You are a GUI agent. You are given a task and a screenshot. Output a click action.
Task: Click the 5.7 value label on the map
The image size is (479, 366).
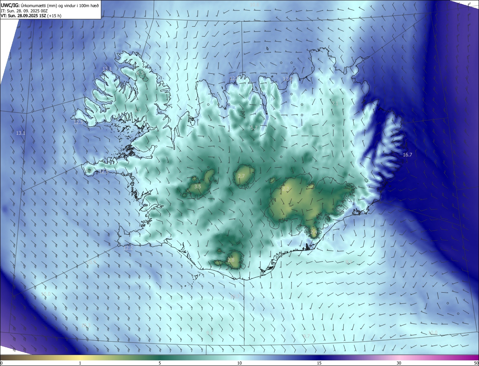point(254,128)
